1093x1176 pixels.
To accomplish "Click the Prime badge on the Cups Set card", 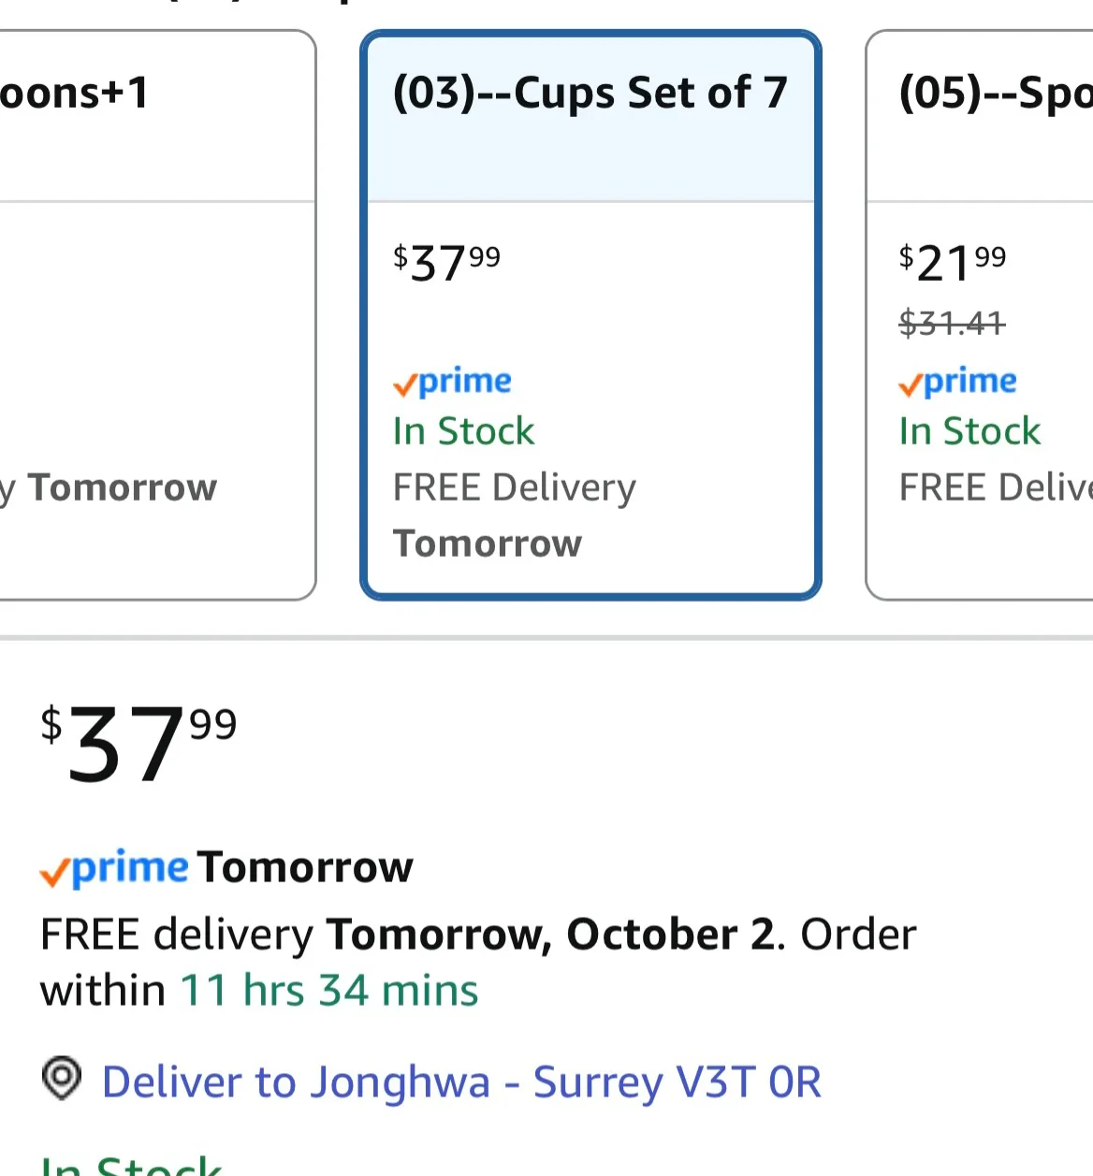I will (451, 382).
